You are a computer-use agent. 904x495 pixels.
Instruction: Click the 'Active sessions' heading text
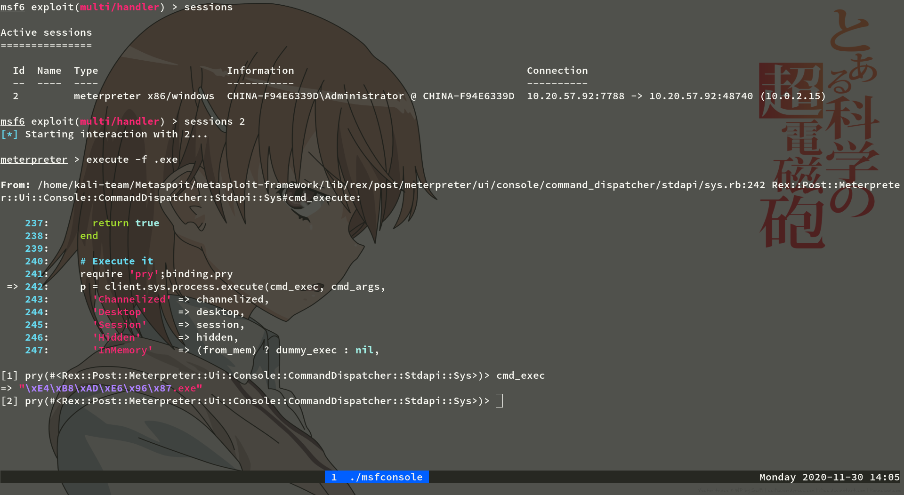pyautogui.click(x=46, y=32)
